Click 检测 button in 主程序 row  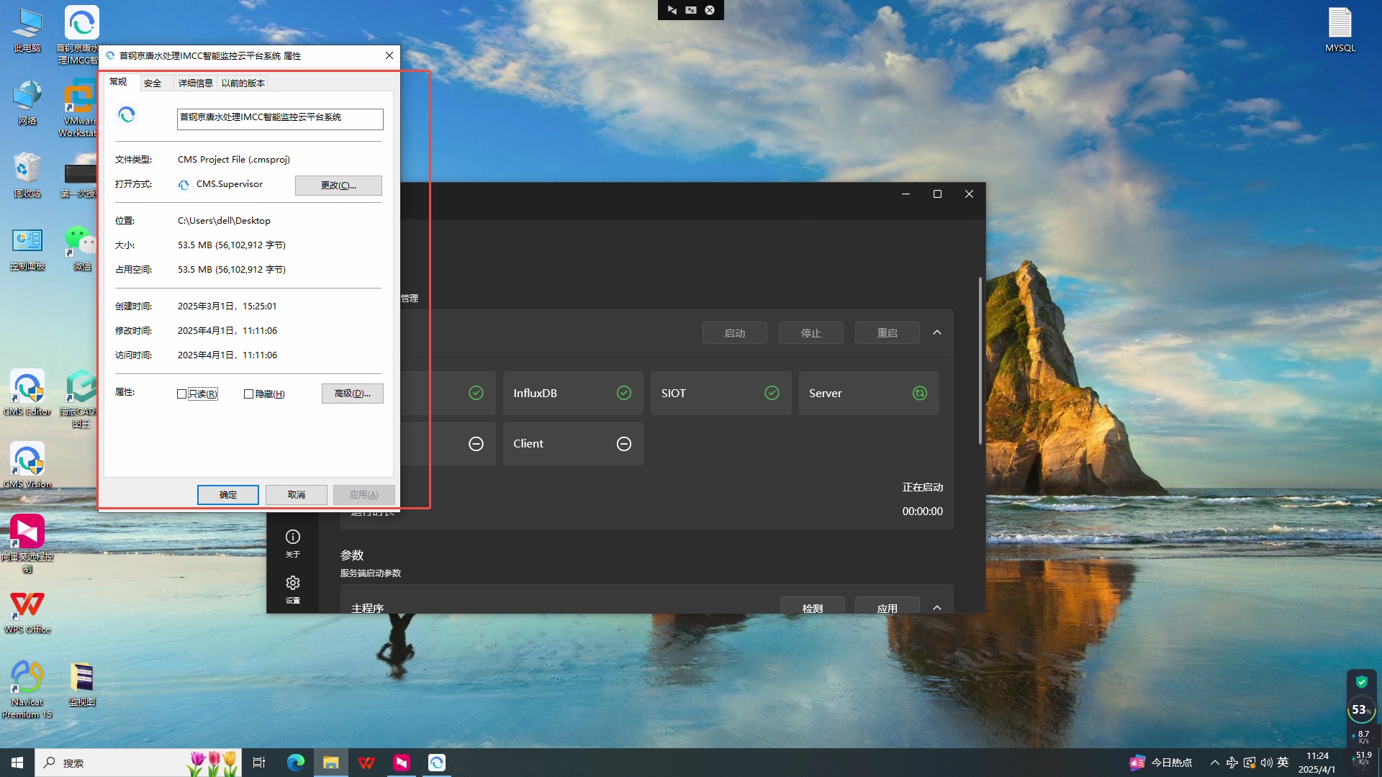click(x=813, y=606)
